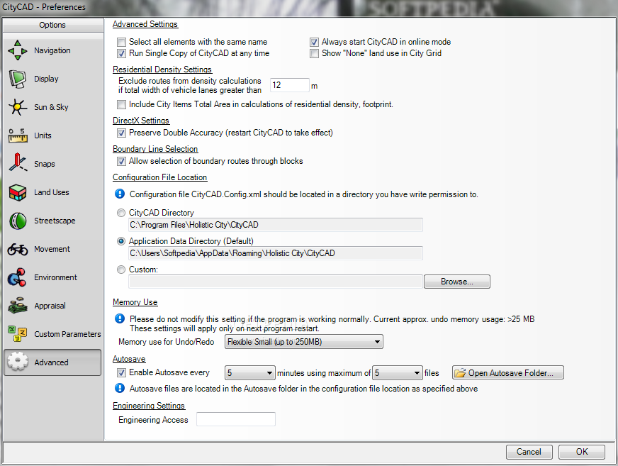Check Include City Items Total Area option
Viewport: 618px width, 466px height.
121,104
